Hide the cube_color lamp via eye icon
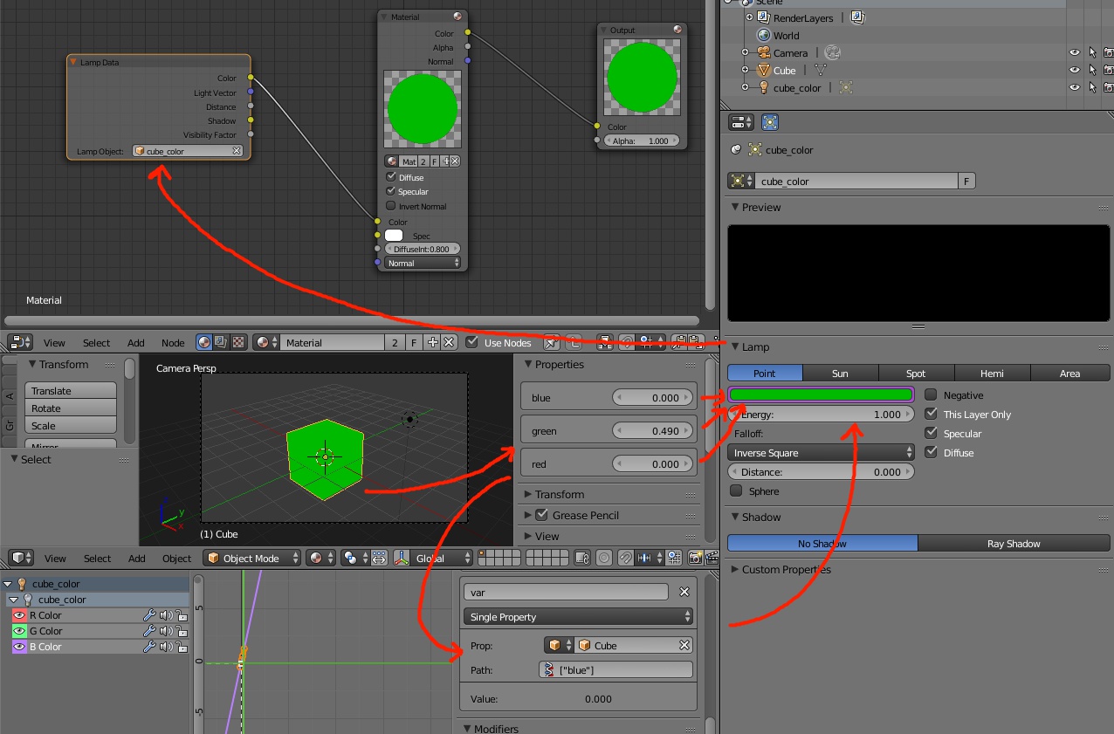This screenshot has height=734, width=1114. tap(1075, 87)
